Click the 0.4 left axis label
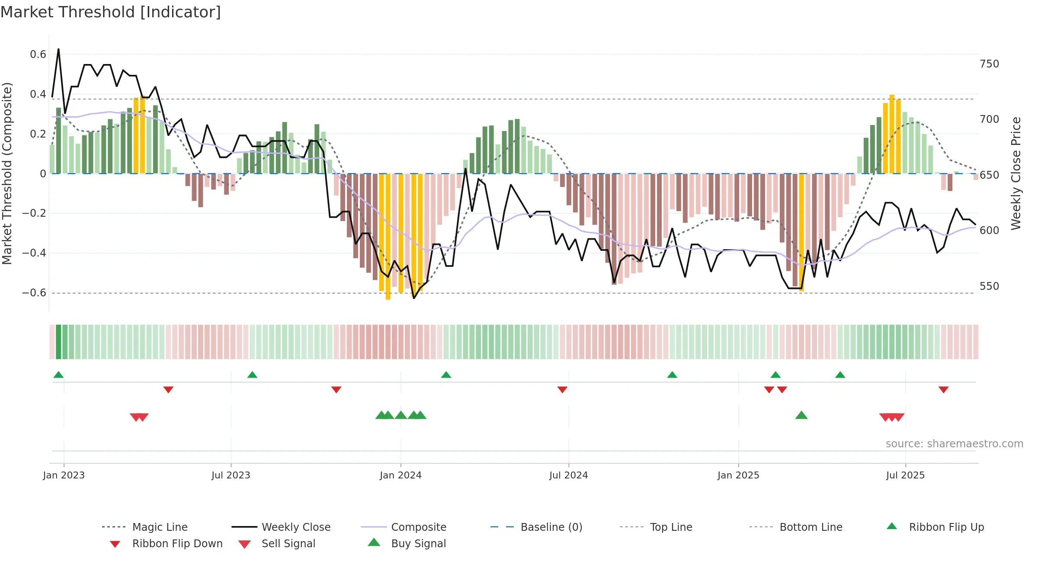This screenshot has width=1038, height=584. 38,94
